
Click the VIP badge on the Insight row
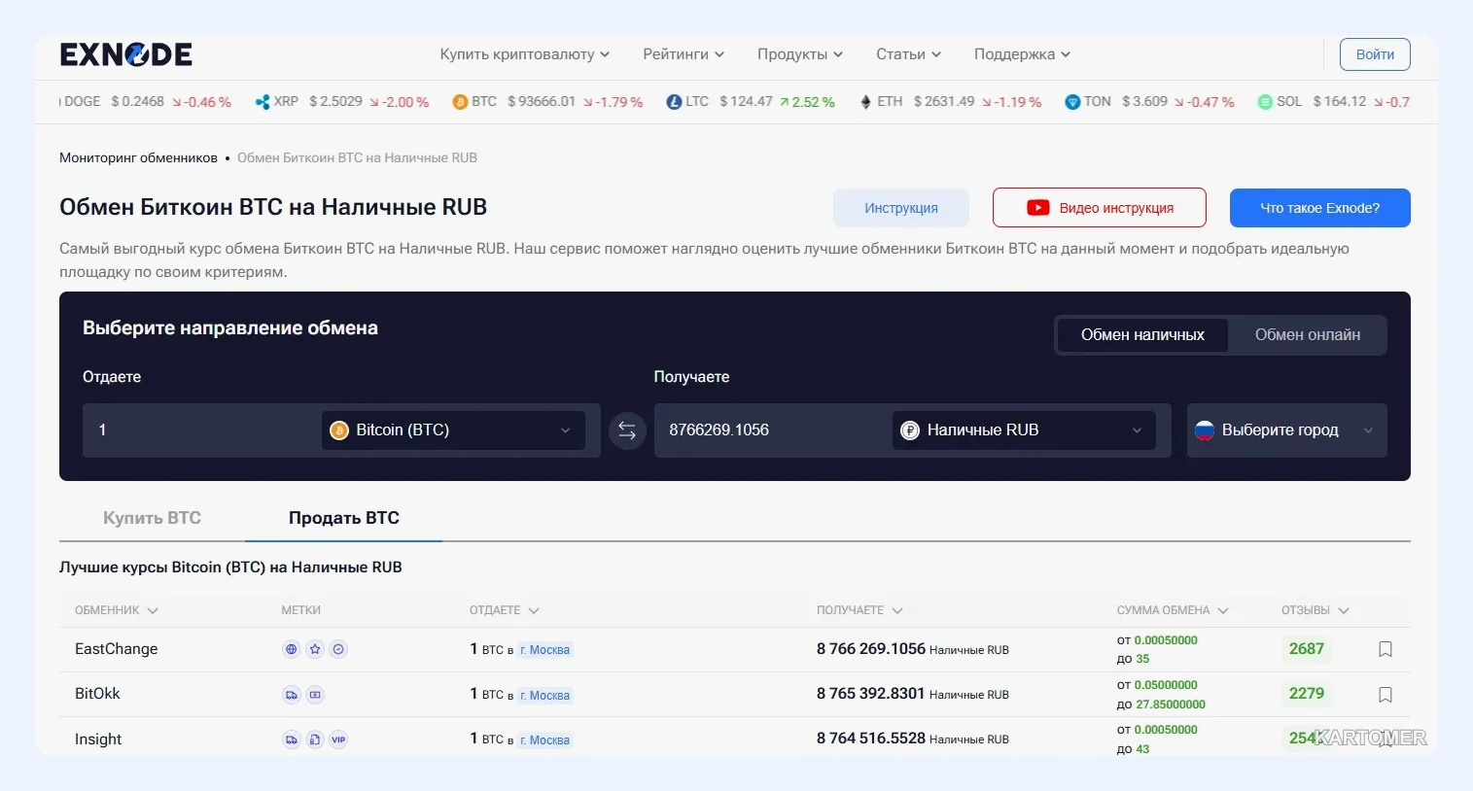(x=338, y=739)
